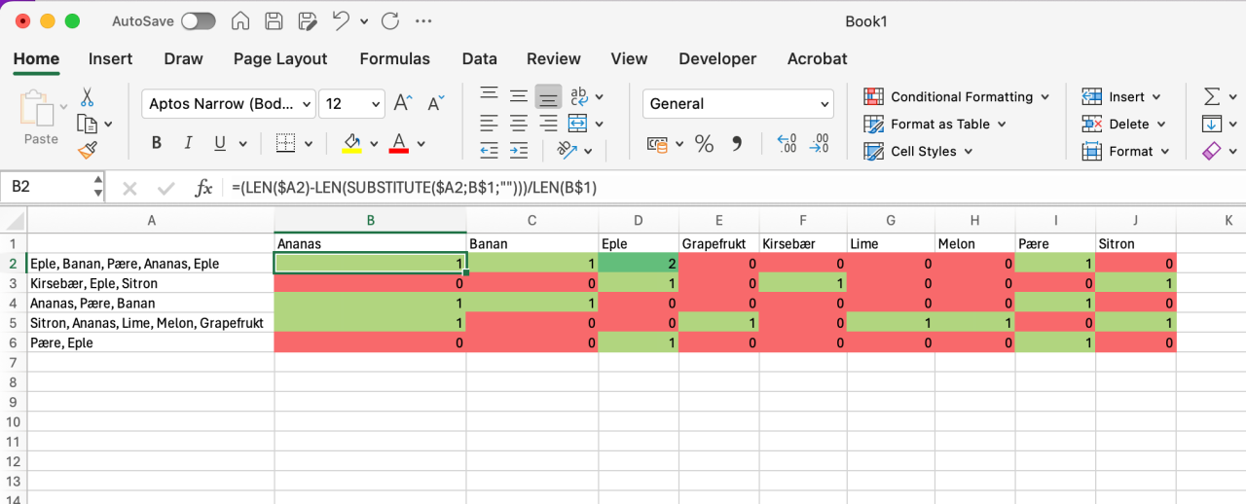Click the Insert Function fx icon
This screenshot has width=1246, height=504.
[x=203, y=188]
